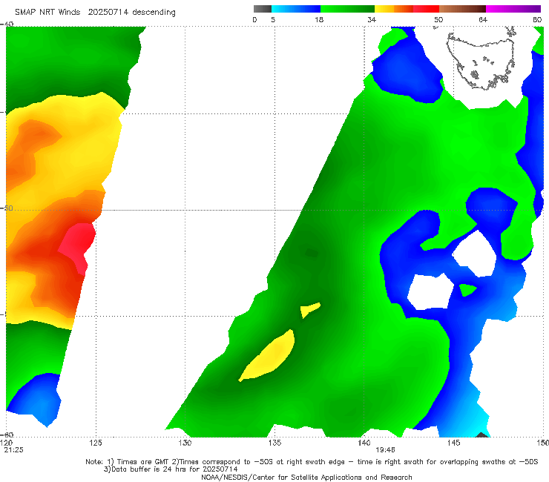Click the dark gray spot at the bottom edge
549x482 pixels.
coord(482,435)
